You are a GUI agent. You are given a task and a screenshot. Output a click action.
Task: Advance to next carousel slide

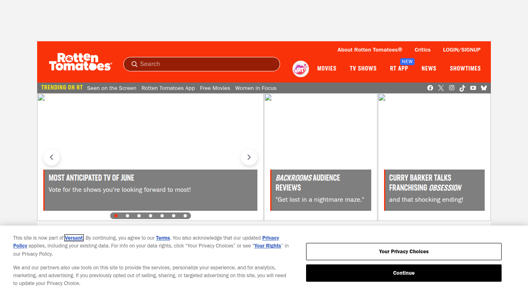(249, 157)
